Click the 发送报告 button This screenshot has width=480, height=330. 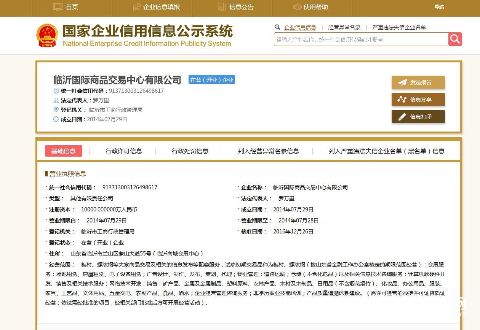[x=418, y=82]
